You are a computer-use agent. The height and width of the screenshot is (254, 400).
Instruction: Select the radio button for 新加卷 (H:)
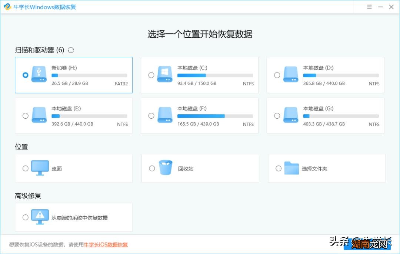pos(25,75)
